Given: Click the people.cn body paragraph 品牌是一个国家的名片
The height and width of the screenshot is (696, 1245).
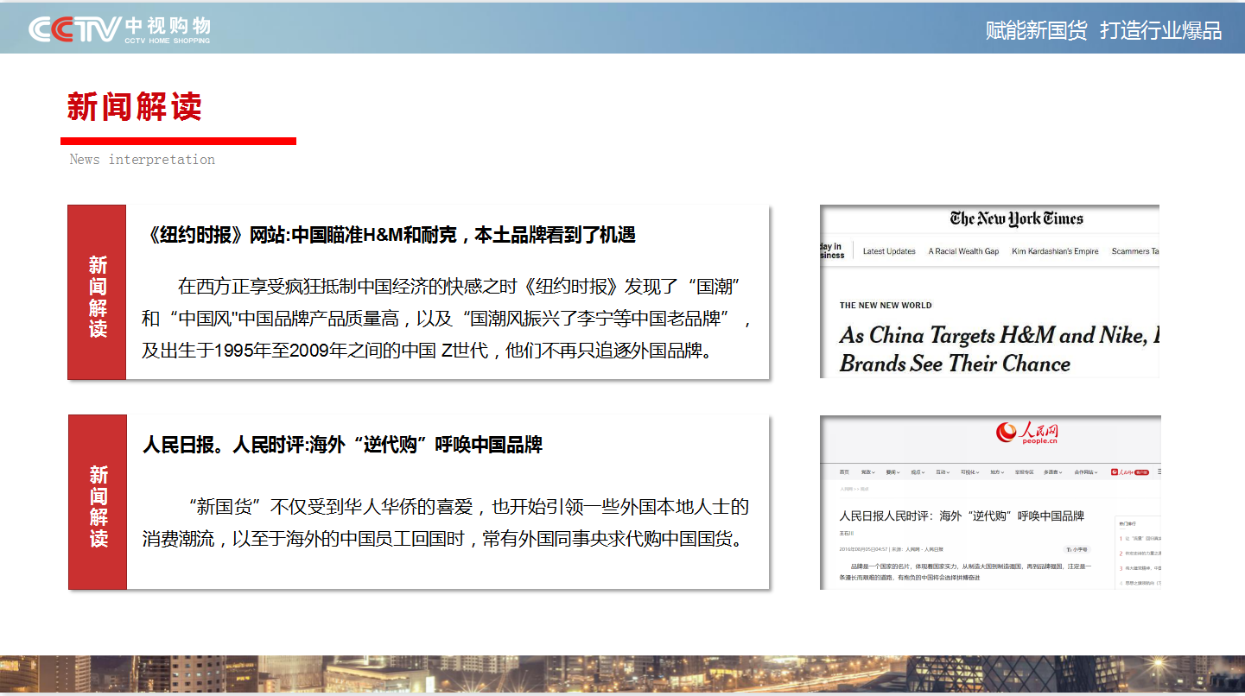Looking at the screenshot, I should [x=965, y=572].
